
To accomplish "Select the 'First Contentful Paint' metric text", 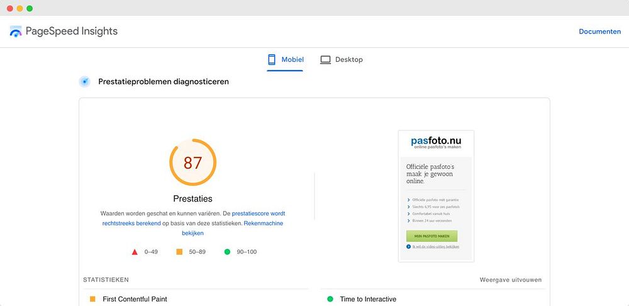I will 135,299.
